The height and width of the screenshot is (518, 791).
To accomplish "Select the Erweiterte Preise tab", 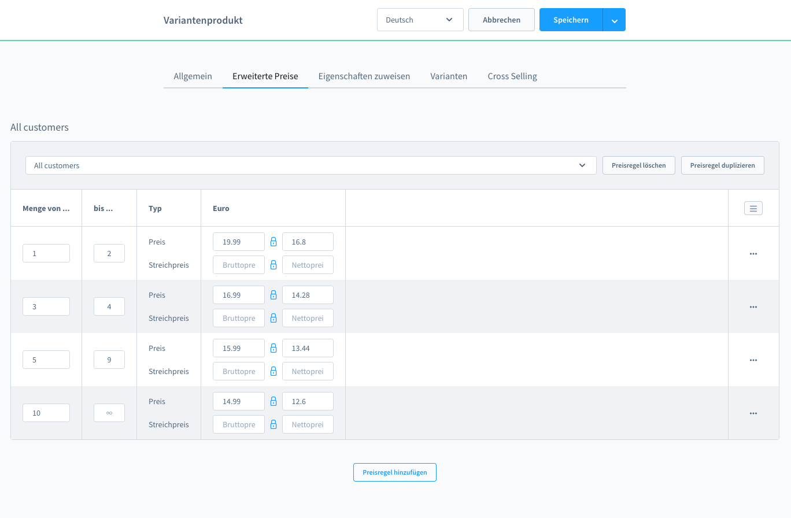I will click(x=265, y=76).
